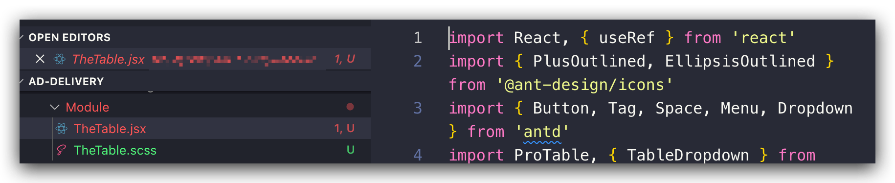Image resolution: width=895 pixels, height=183 pixels.
Task: Click the '1, U' badge on tree TheTable.jsx
Action: [x=344, y=128]
